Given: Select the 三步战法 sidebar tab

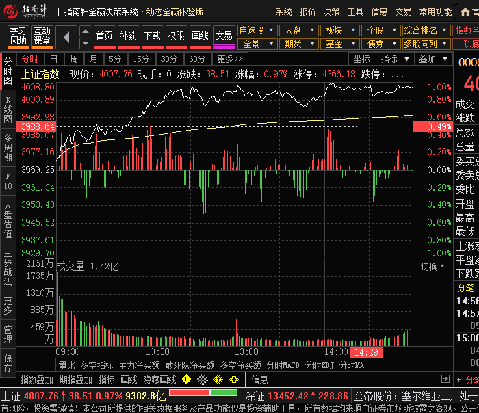Looking at the screenshot, I should tap(8, 267).
